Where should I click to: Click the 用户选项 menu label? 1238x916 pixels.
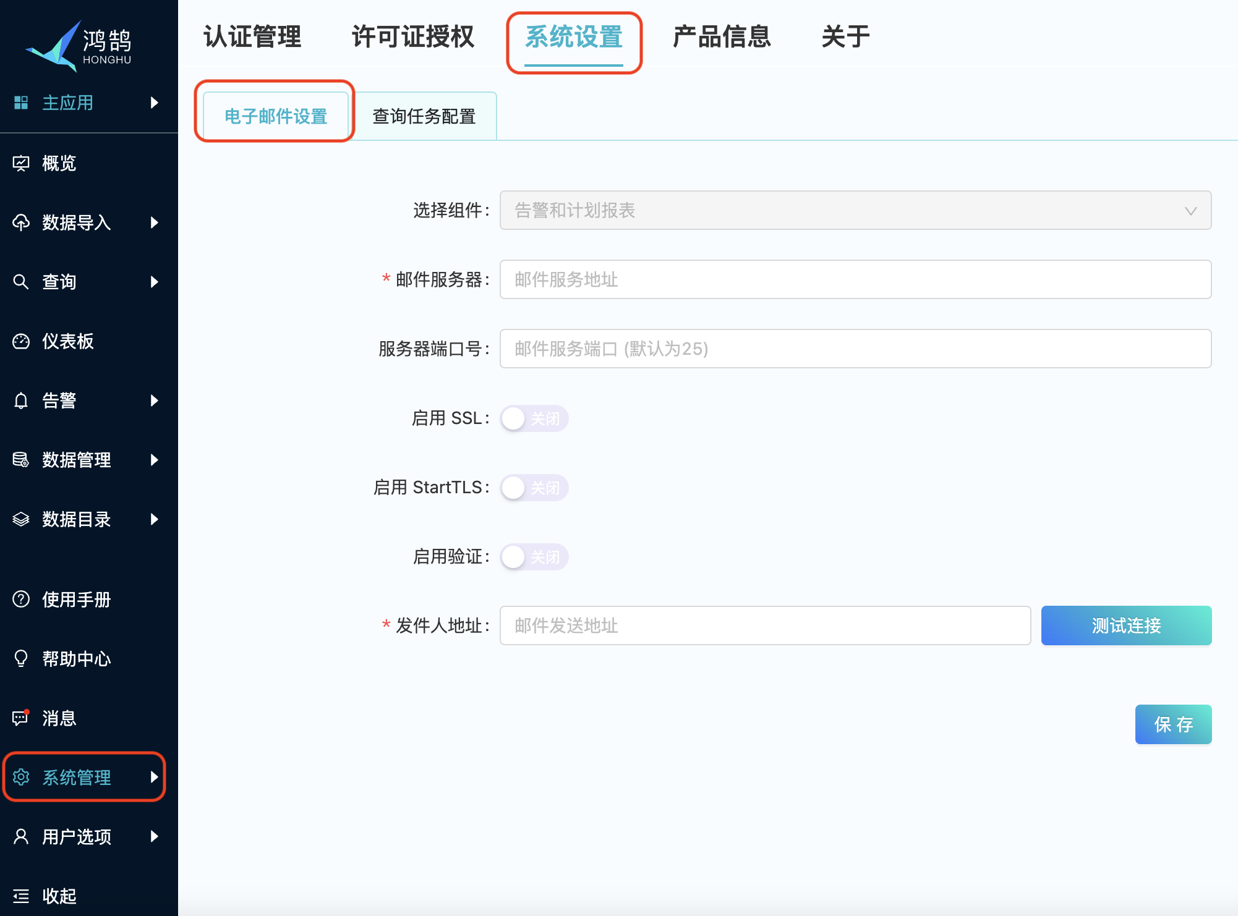pyautogui.click(x=77, y=836)
